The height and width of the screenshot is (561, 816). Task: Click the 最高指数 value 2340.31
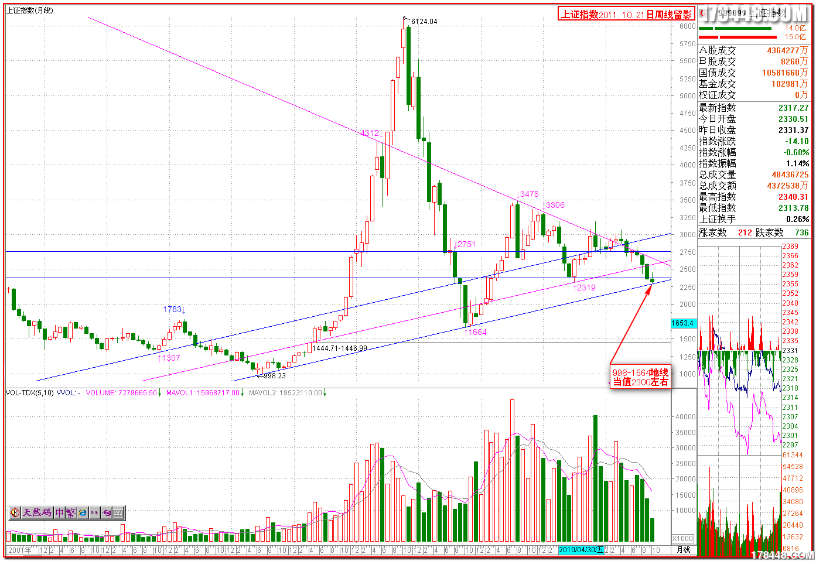pos(793,197)
